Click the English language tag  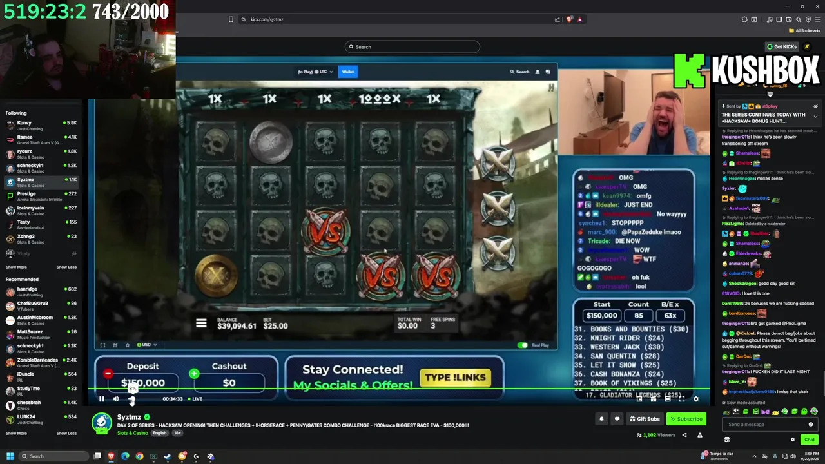pos(160,433)
